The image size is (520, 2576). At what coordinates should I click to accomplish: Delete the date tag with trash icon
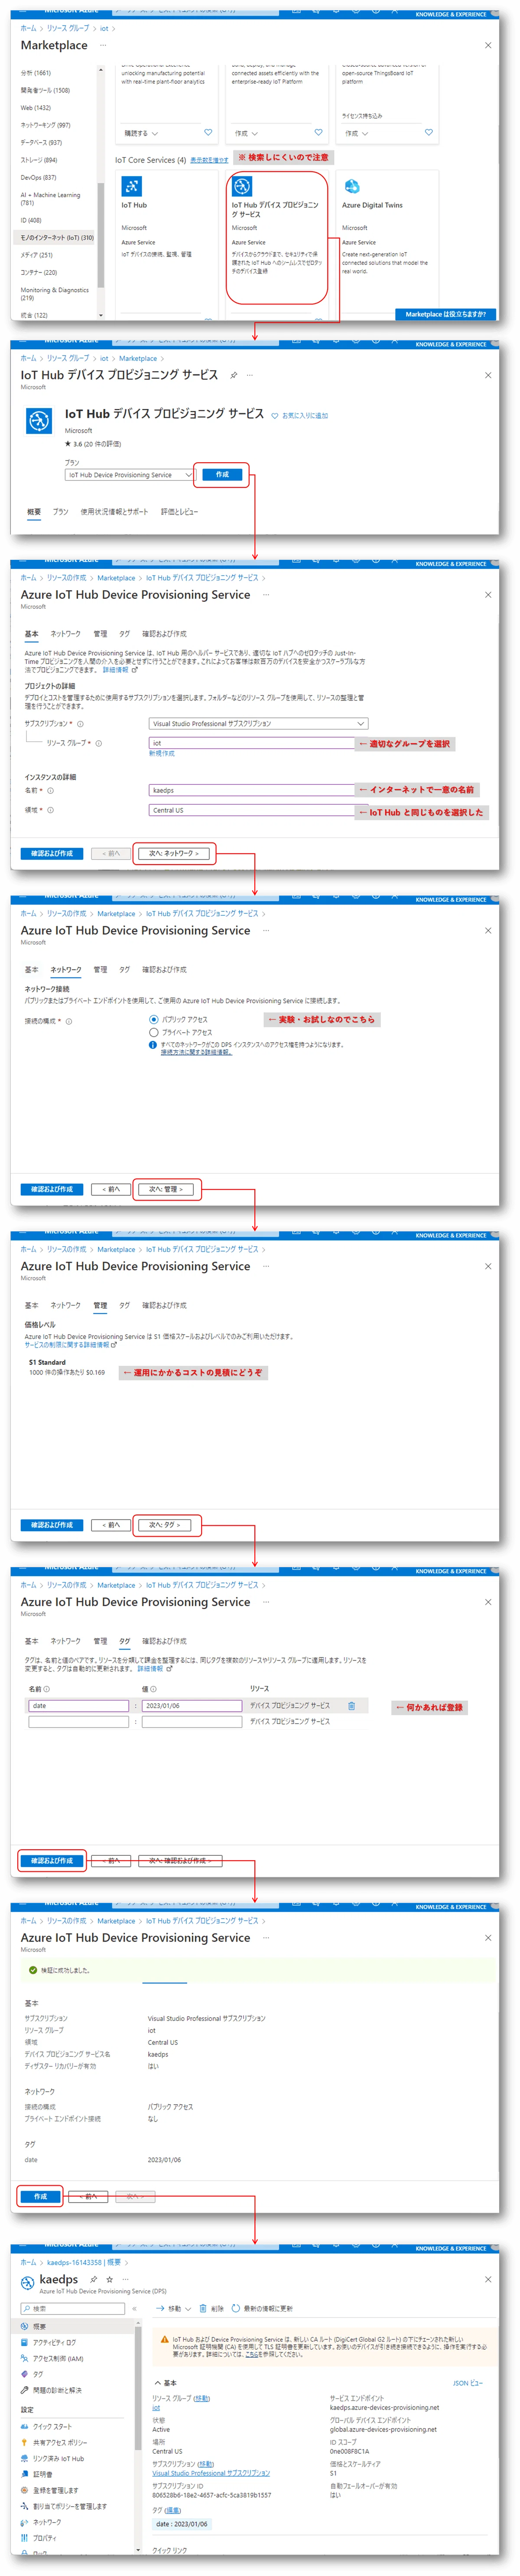(351, 1706)
